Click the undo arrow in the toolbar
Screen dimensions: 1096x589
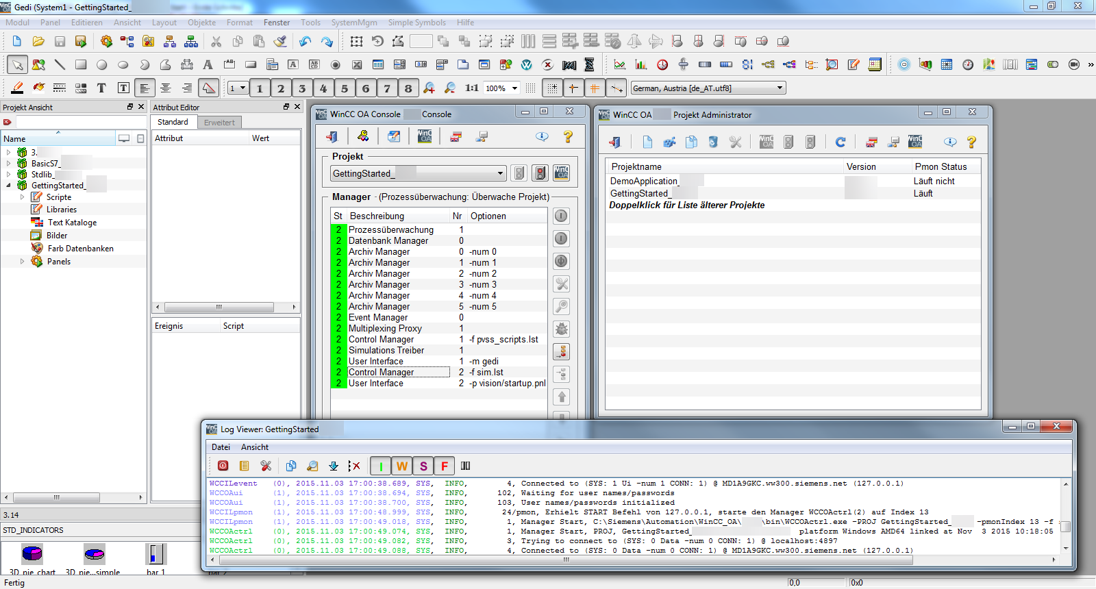tap(306, 42)
